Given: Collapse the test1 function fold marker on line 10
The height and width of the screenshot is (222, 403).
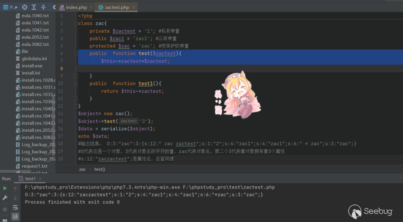Looking at the screenshot, I should (x=75, y=84).
